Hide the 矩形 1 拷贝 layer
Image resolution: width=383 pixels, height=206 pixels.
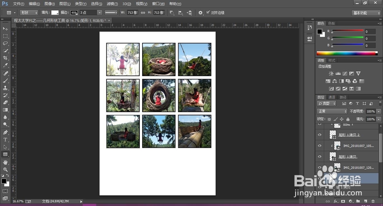point(319,157)
